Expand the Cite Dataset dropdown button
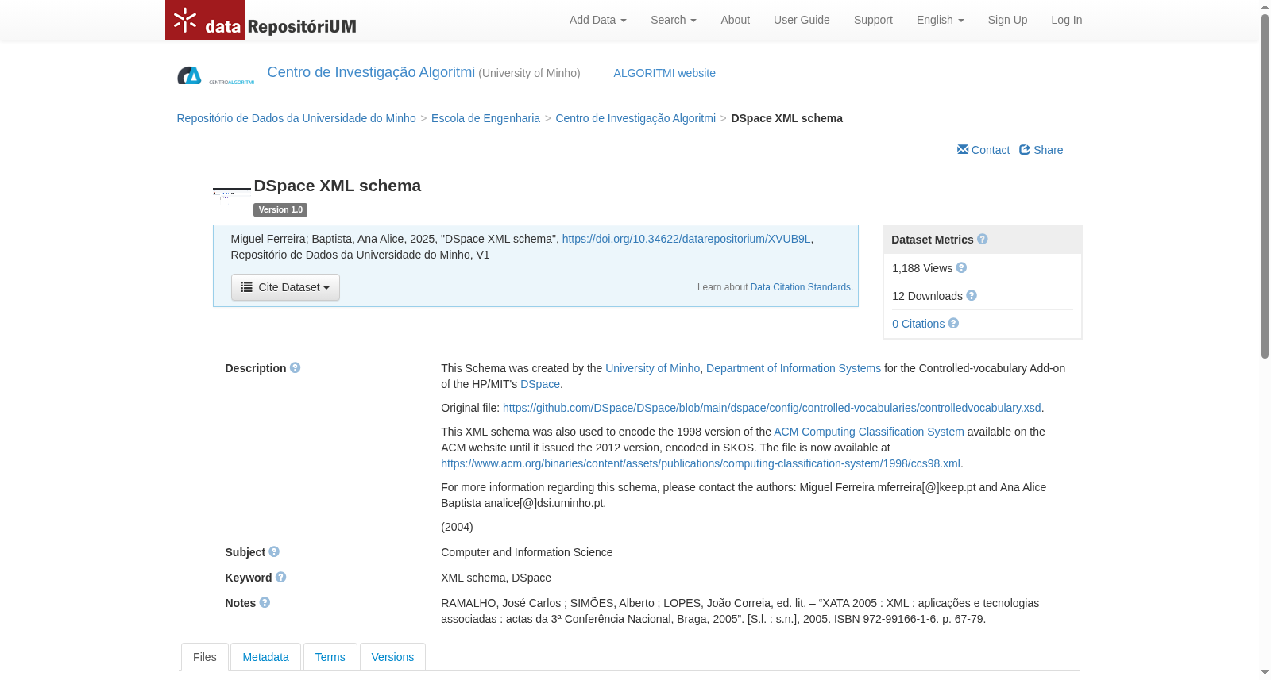This screenshot has height=680, width=1271. [x=285, y=287]
